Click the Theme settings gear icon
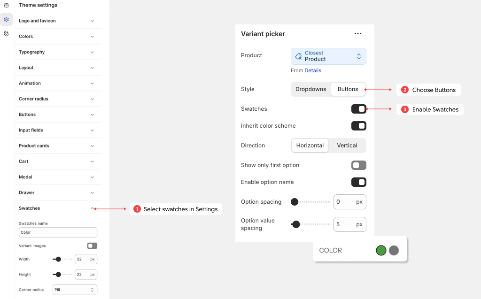Viewport: 481px width, 299px height. [6, 19]
